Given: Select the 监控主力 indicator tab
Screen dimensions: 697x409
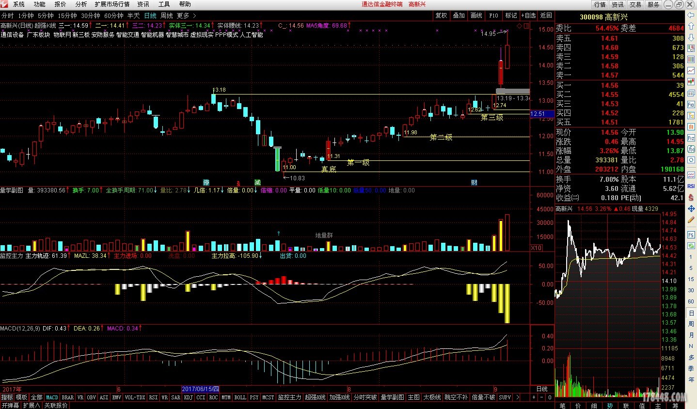Looking at the screenshot, I should pos(289,397).
